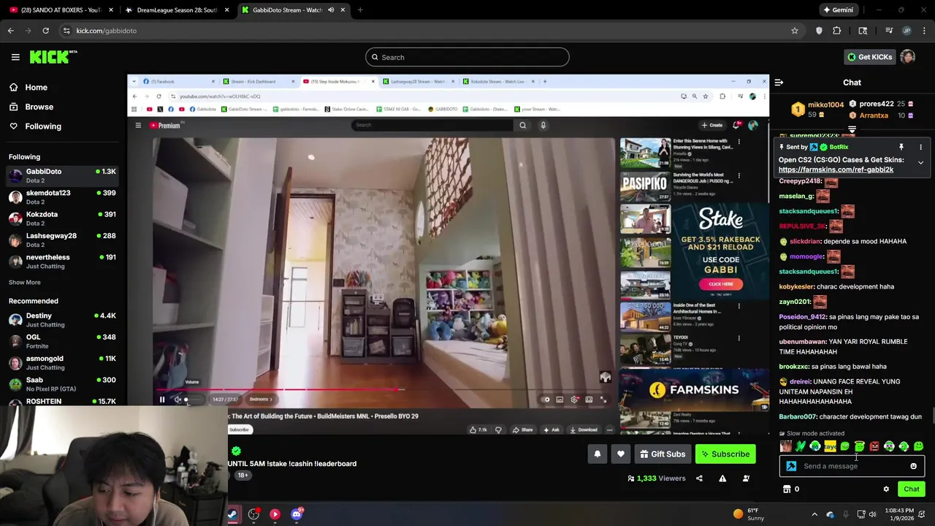Open the YouTube player settings gear
Image resolution: width=935 pixels, height=526 pixels.
575,400
